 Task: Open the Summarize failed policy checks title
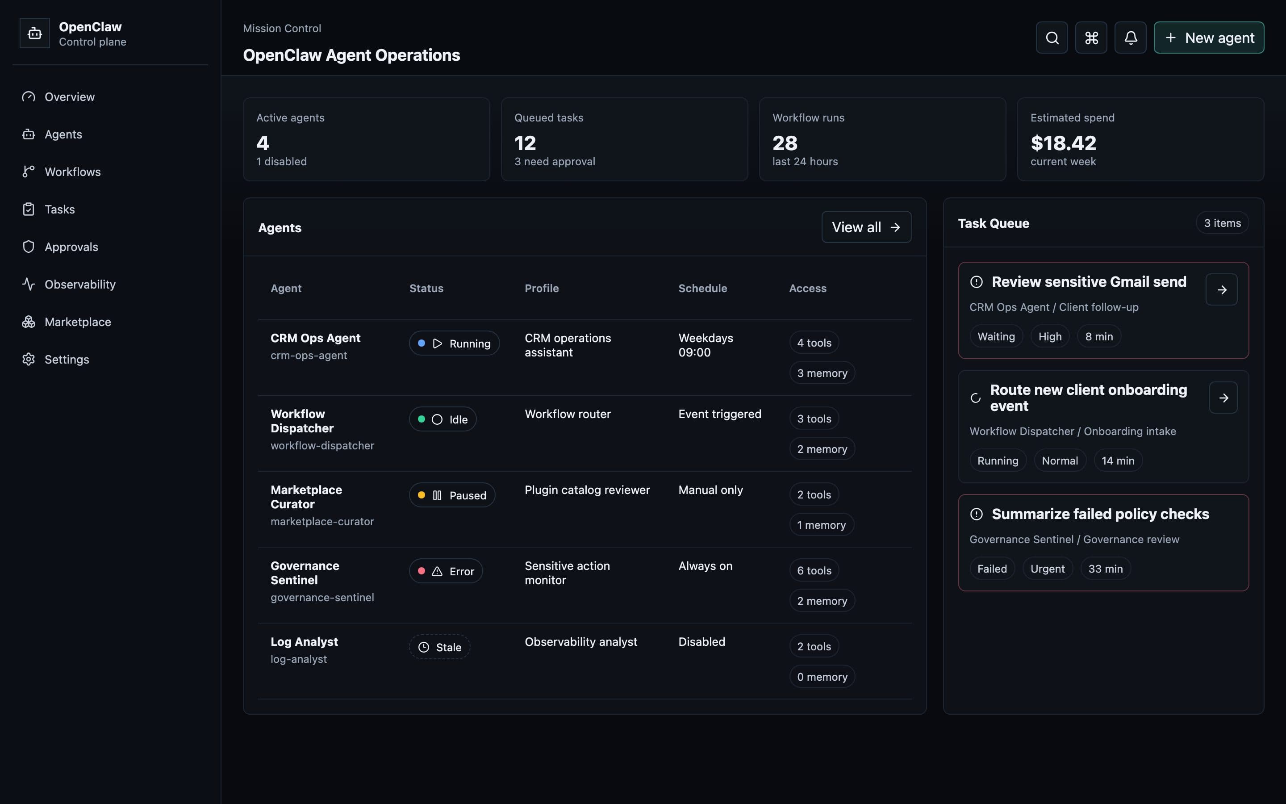pos(1100,514)
